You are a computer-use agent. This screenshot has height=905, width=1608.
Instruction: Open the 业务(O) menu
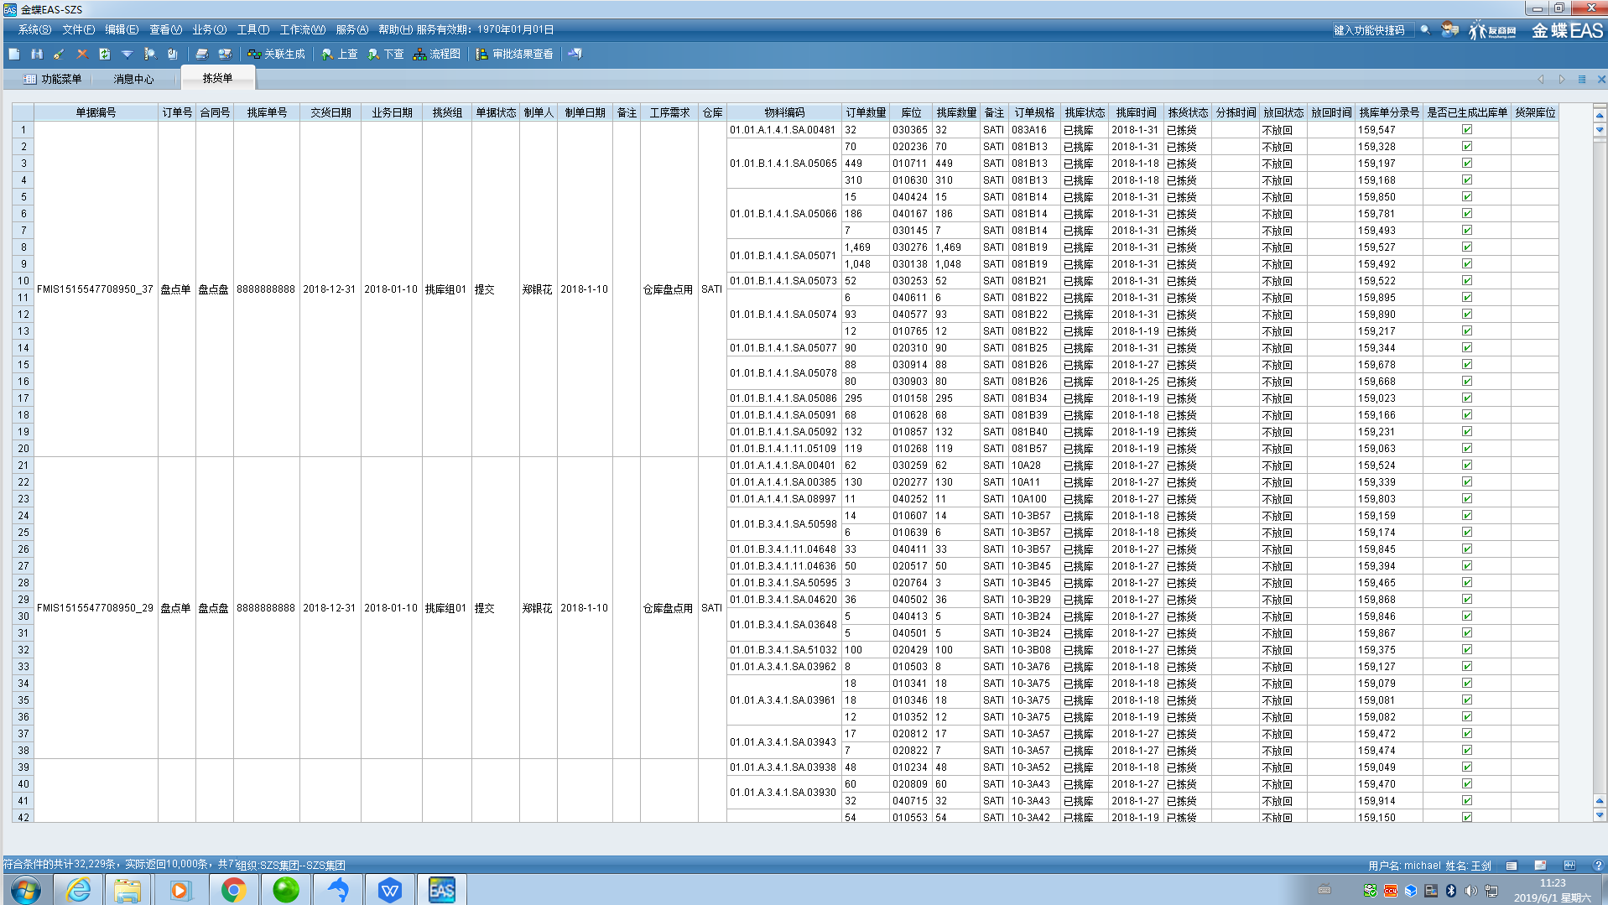tap(209, 29)
